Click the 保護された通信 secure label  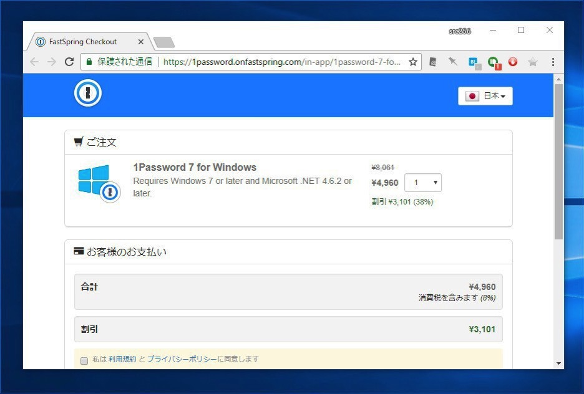pos(125,62)
